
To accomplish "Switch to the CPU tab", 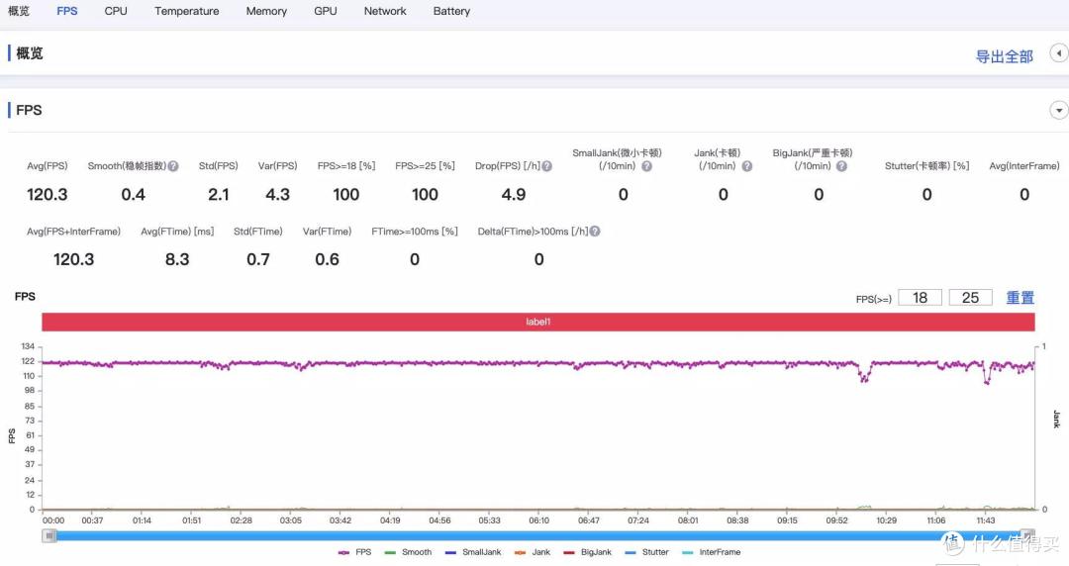I will tap(116, 11).
